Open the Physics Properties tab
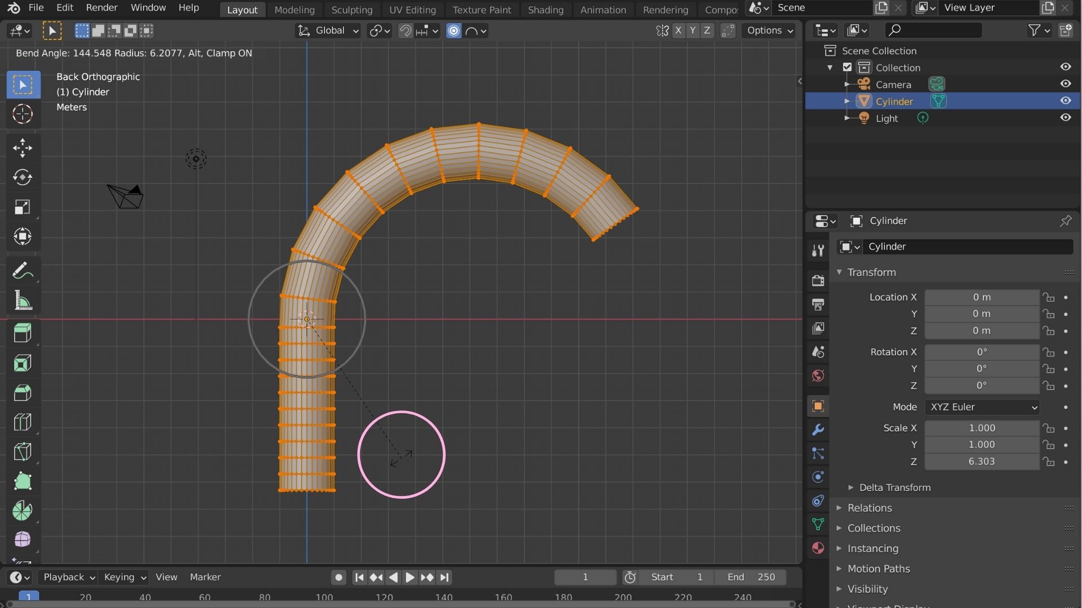The image size is (1082, 608). 818,477
